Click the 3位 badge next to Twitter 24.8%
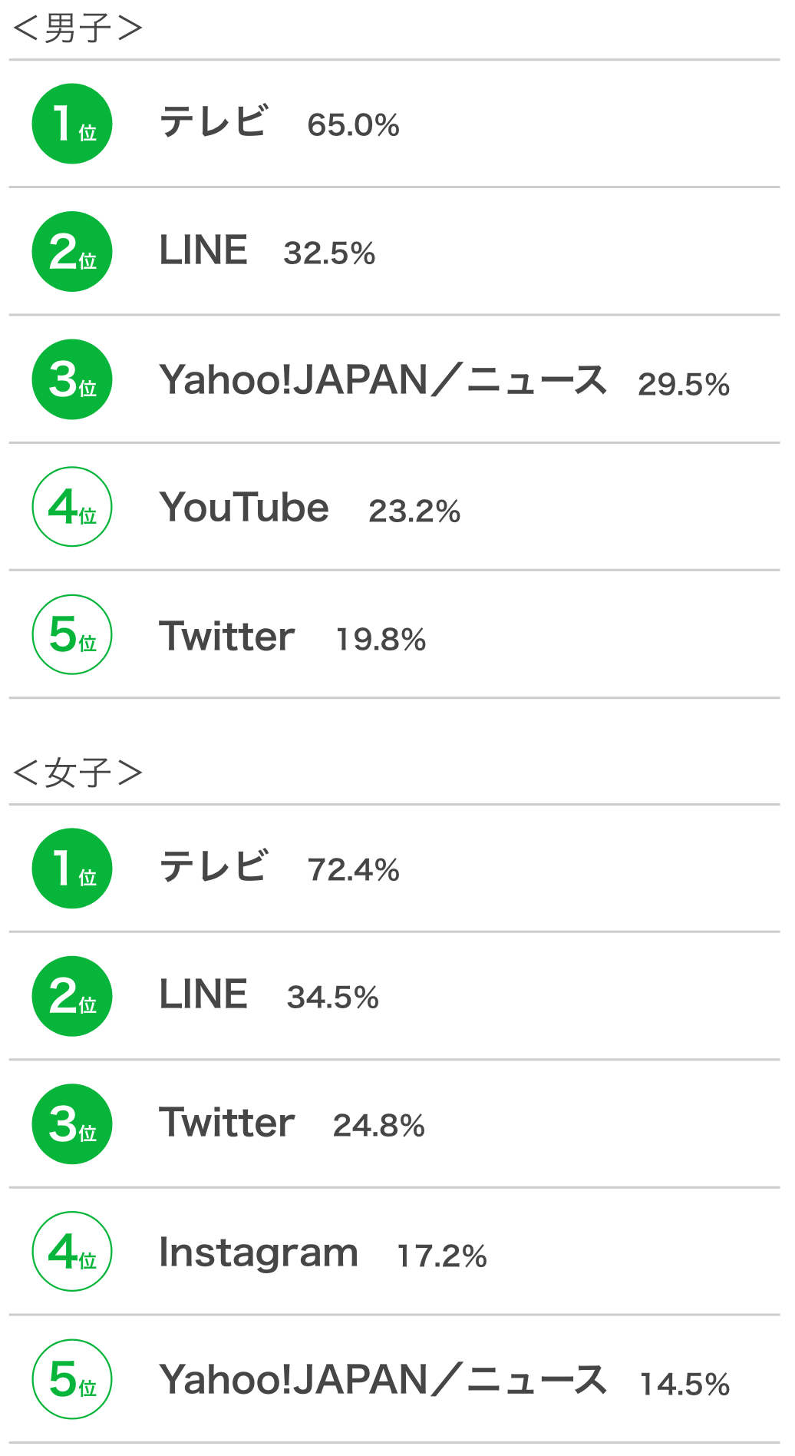This screenshot has height=1456, width=795. (72, 1123)
